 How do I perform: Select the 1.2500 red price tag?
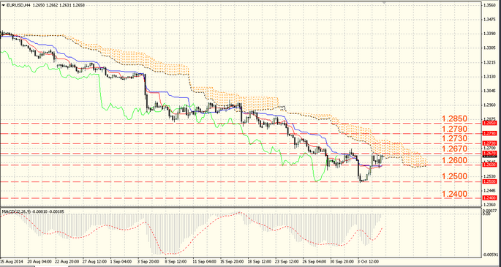[x=489, y=181]
